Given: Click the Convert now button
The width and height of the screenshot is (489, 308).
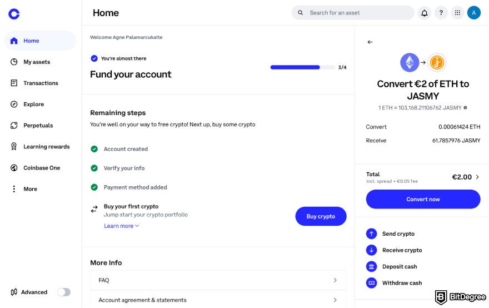Looking at the screenshot, I should pyautogui.click(x=423, y=199).
